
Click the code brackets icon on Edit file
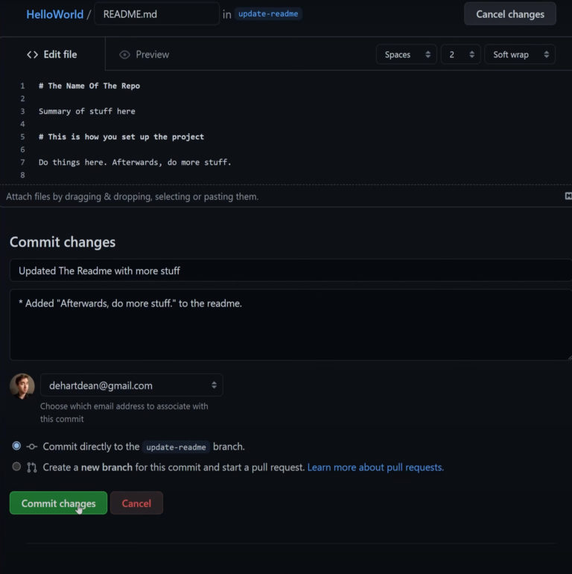pos(32,54)
